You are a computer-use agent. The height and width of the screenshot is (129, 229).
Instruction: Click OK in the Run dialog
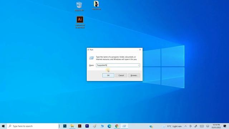tap(108, 75)
